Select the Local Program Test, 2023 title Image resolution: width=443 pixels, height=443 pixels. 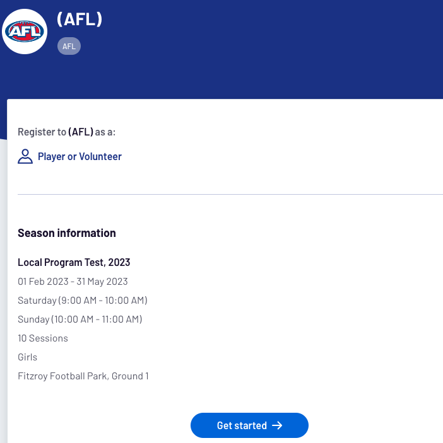point(74,263)
